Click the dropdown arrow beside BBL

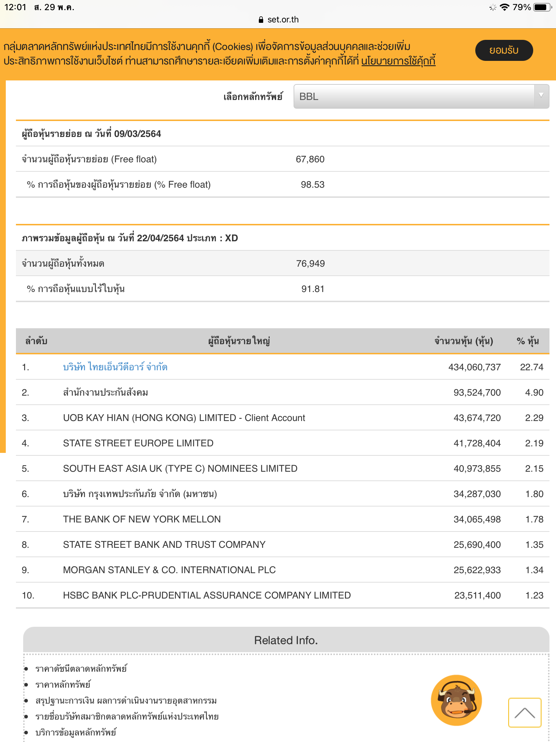pos(541,96)
